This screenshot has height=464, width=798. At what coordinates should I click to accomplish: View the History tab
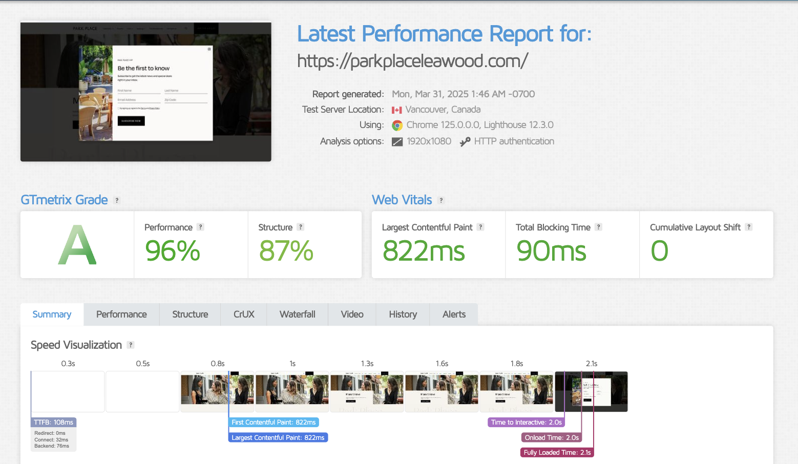(403, 314)
